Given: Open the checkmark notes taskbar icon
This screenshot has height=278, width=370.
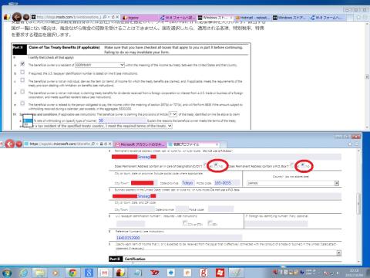Looking at the screenshot, I should pos(237,273).
